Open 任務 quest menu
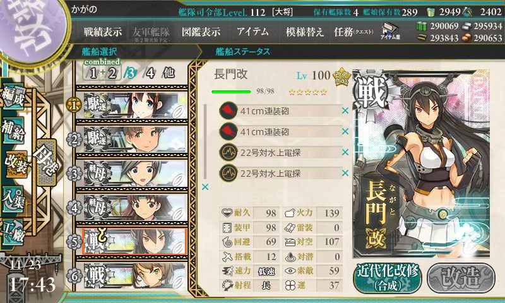The height and width of the screenshot is (303, 505). [x=353, y=32]
